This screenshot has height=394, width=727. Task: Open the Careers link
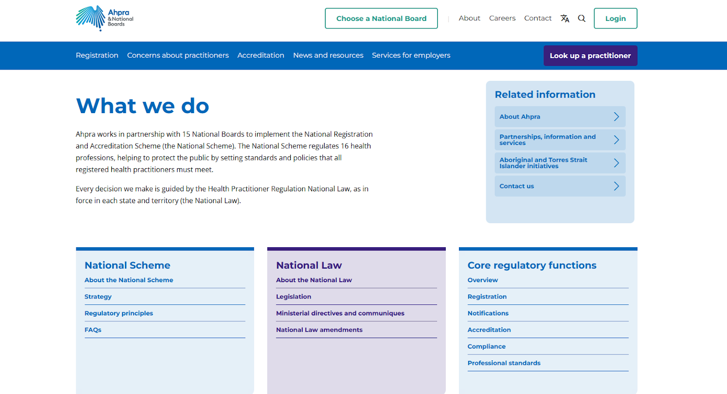[502, 18]
